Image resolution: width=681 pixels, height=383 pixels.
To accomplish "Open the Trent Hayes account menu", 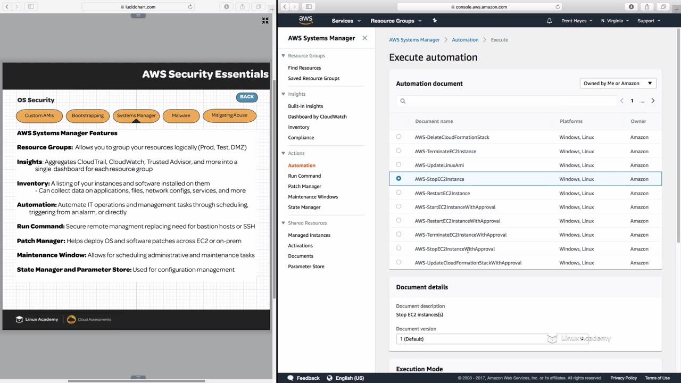I will 577,21.
